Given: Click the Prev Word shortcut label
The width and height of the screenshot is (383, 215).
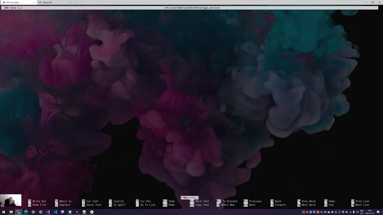Looking at the screenshot, I should [309, 201].
